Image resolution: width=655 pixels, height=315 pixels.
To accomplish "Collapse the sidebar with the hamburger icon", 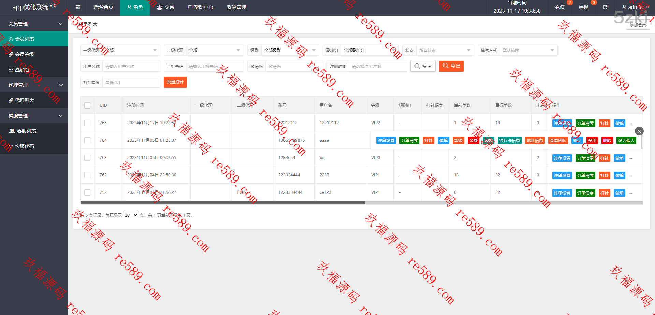I will (x=78, y=7).
